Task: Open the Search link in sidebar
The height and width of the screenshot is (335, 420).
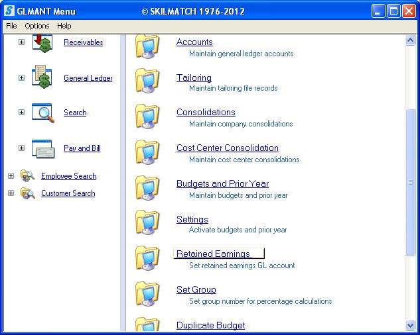Action: tap(75, 113)
